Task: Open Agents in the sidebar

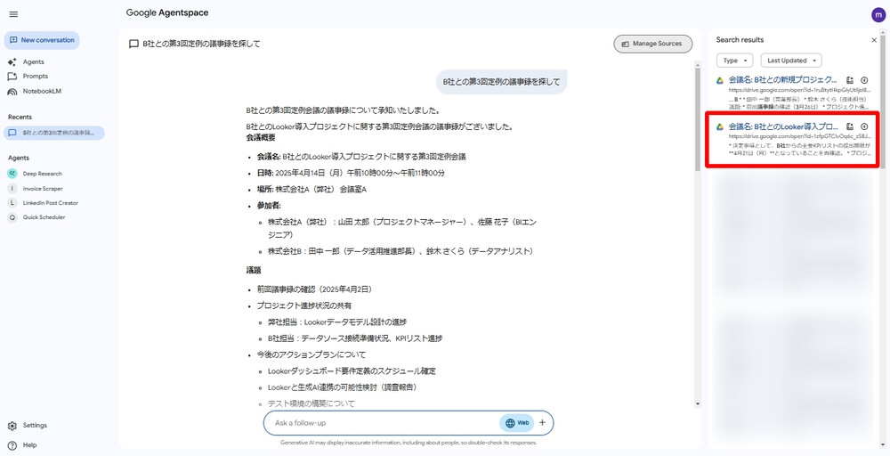Action: (34, 61)
